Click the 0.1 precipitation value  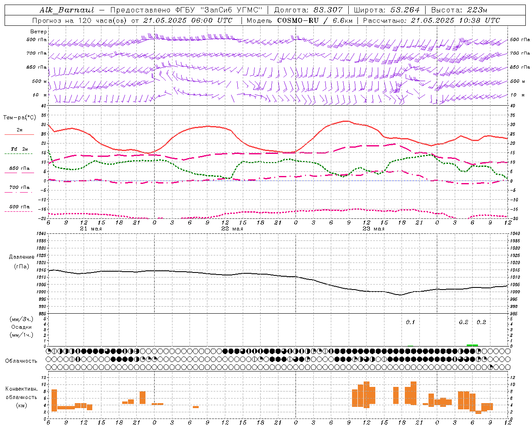(x=410, y=322)
